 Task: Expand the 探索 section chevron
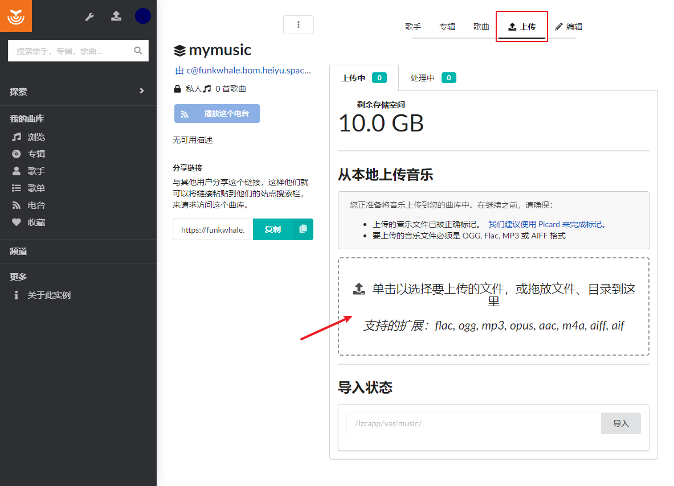(142, 91)
